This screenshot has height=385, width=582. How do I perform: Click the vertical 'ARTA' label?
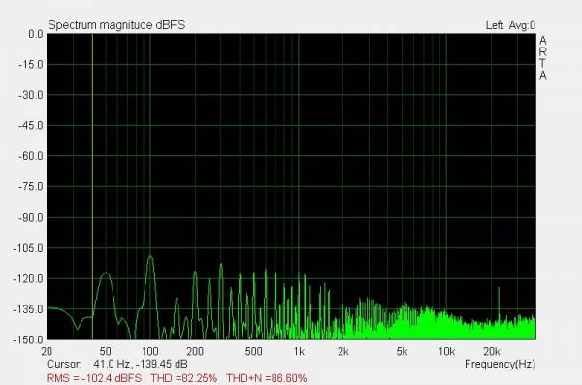pos(543,57)
